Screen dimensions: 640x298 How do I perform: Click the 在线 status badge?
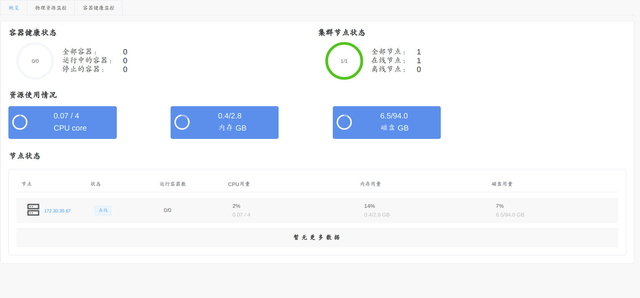(103, 210)
